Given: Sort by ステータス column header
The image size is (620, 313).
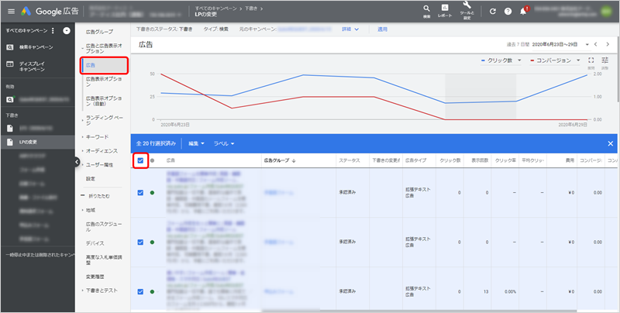Looking at the screenshot, I should (x=350, y=161).
